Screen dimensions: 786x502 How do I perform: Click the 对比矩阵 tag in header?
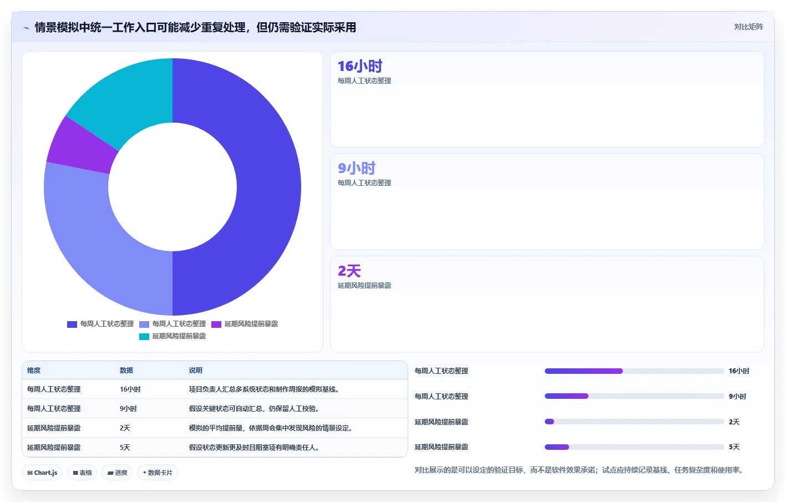pos(748,27)
